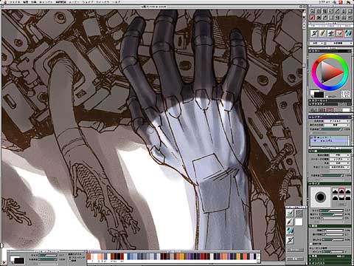The height and width of the screenshot is (266, 354).
Task: Select the red-outlined brush tip profile icon
Action: [x=341, y=191]
